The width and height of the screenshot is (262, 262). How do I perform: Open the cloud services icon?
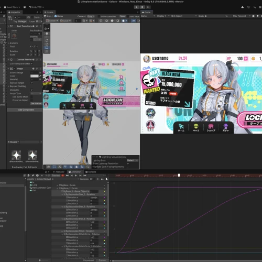point(243,7)
